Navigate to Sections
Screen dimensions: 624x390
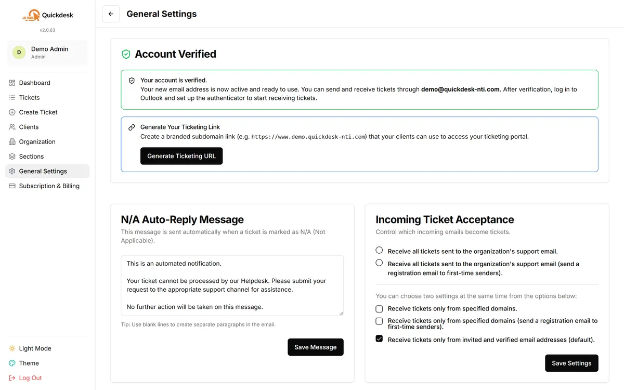(47, 157)
